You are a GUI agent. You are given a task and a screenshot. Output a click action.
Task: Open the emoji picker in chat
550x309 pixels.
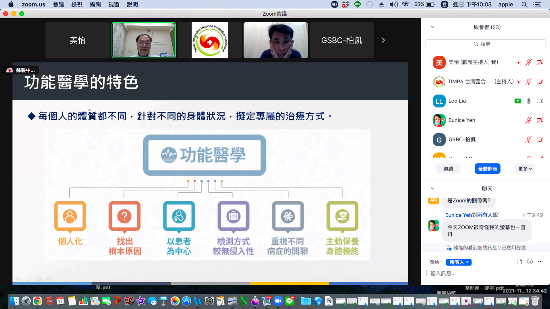530,262
